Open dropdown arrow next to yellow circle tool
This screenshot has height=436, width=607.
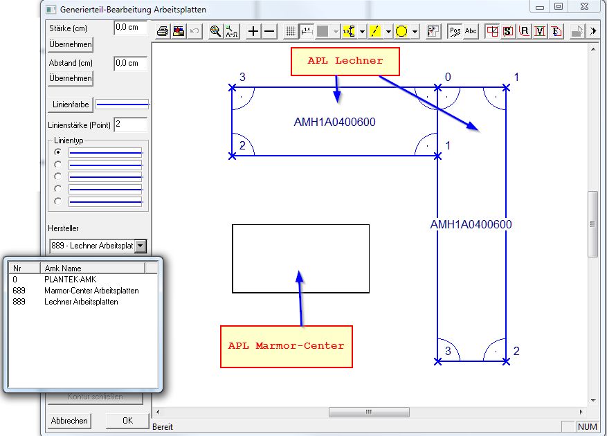point(415,31)
